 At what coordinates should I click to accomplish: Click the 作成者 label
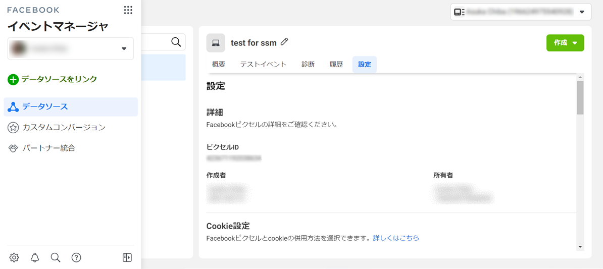pos(216,175)
